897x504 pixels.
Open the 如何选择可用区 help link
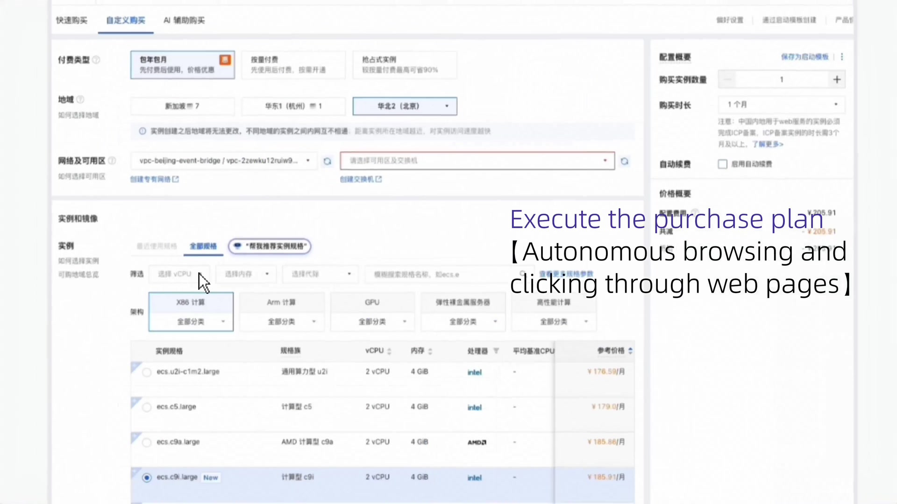tap(82, 176)
